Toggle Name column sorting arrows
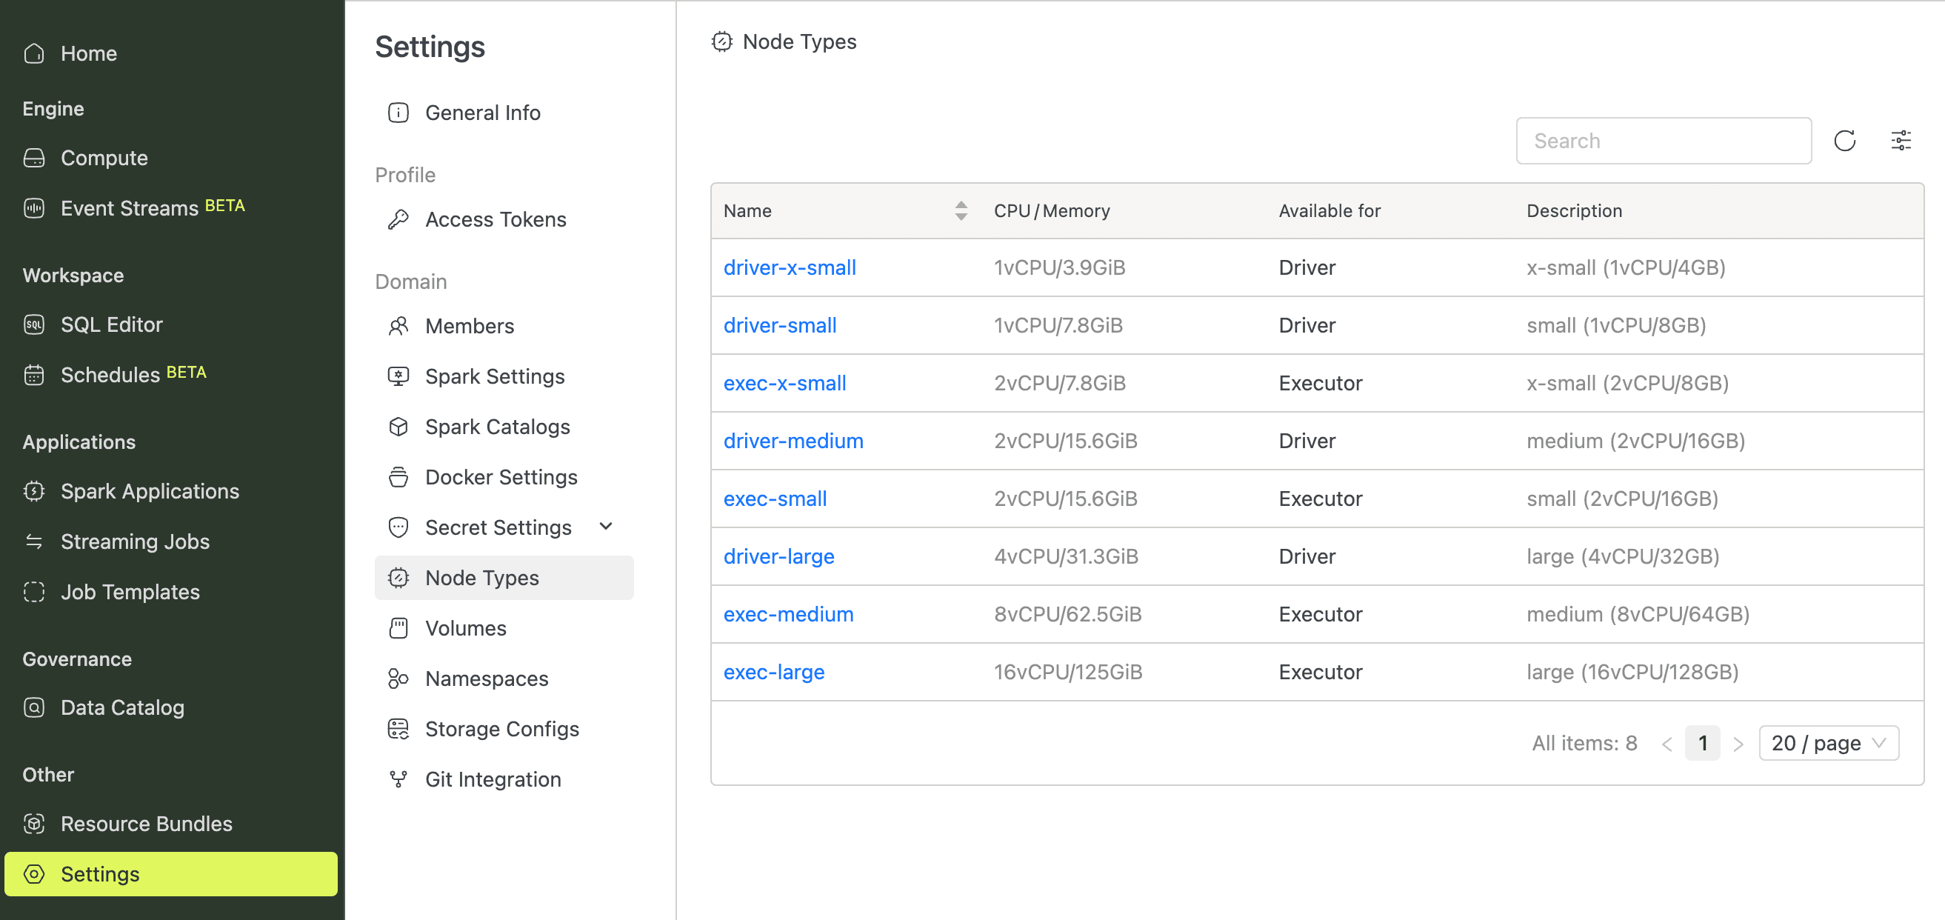 coord(960,210)
